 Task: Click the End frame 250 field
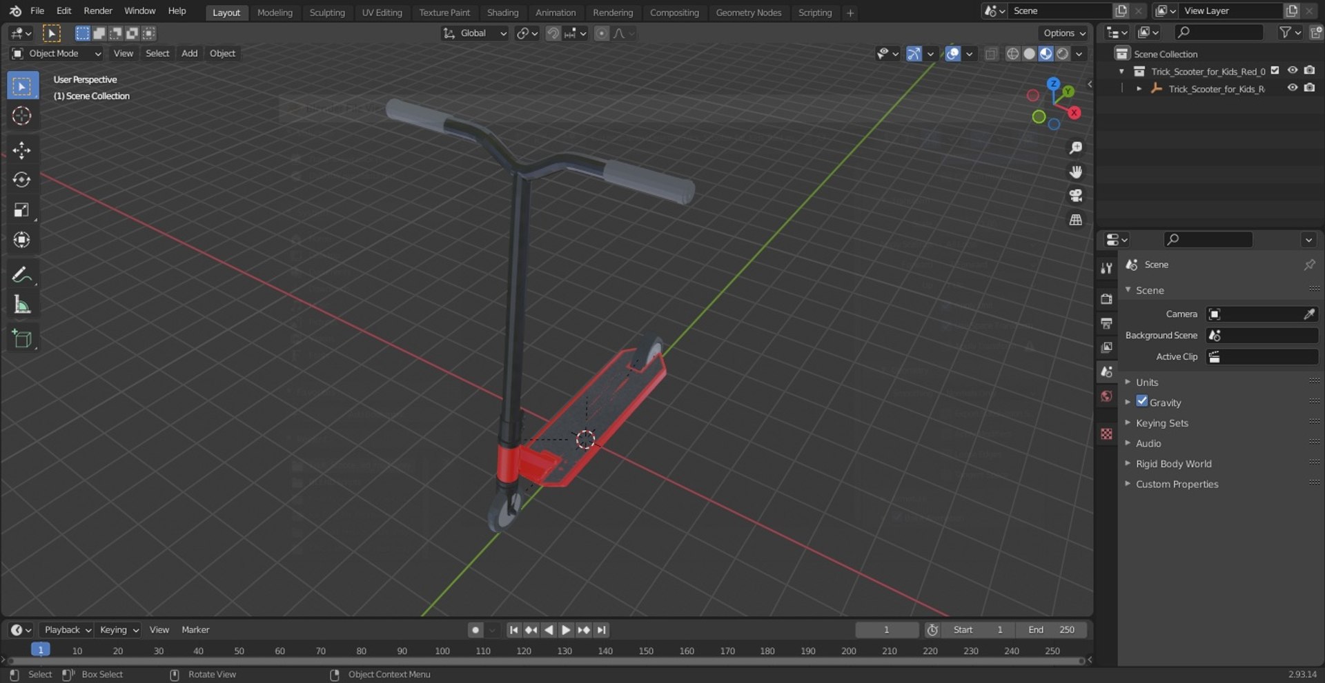1052,630
